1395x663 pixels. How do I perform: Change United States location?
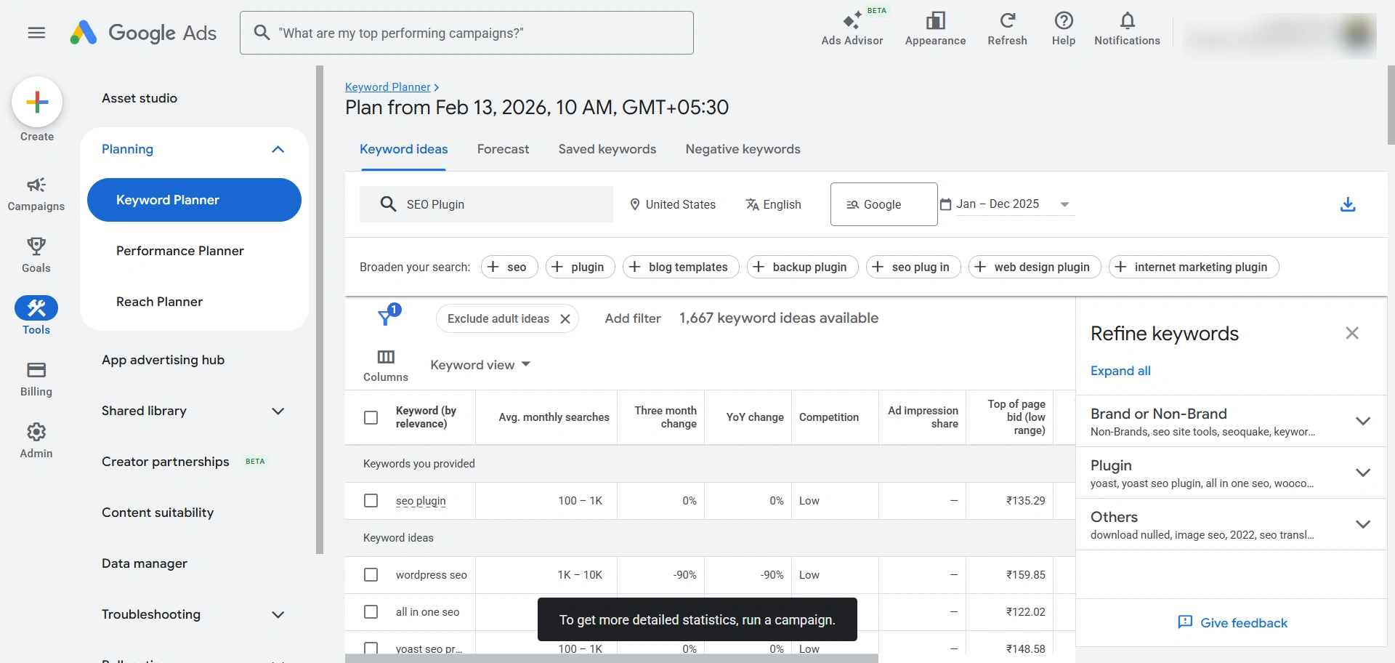coord(673,204)
